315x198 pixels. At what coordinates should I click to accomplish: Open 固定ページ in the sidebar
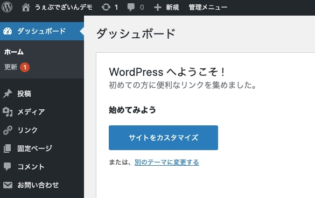click(x=35, y=148)
